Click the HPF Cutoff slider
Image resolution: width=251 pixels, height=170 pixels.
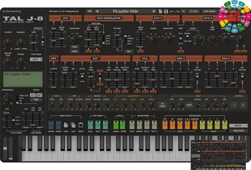click(x=53, y=80)
